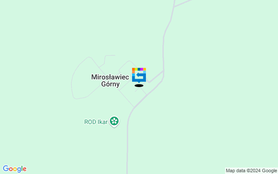The width and height of the screenshot is (278, 174).
Task: Select the white left arrow inside marker
Action: 140,75
